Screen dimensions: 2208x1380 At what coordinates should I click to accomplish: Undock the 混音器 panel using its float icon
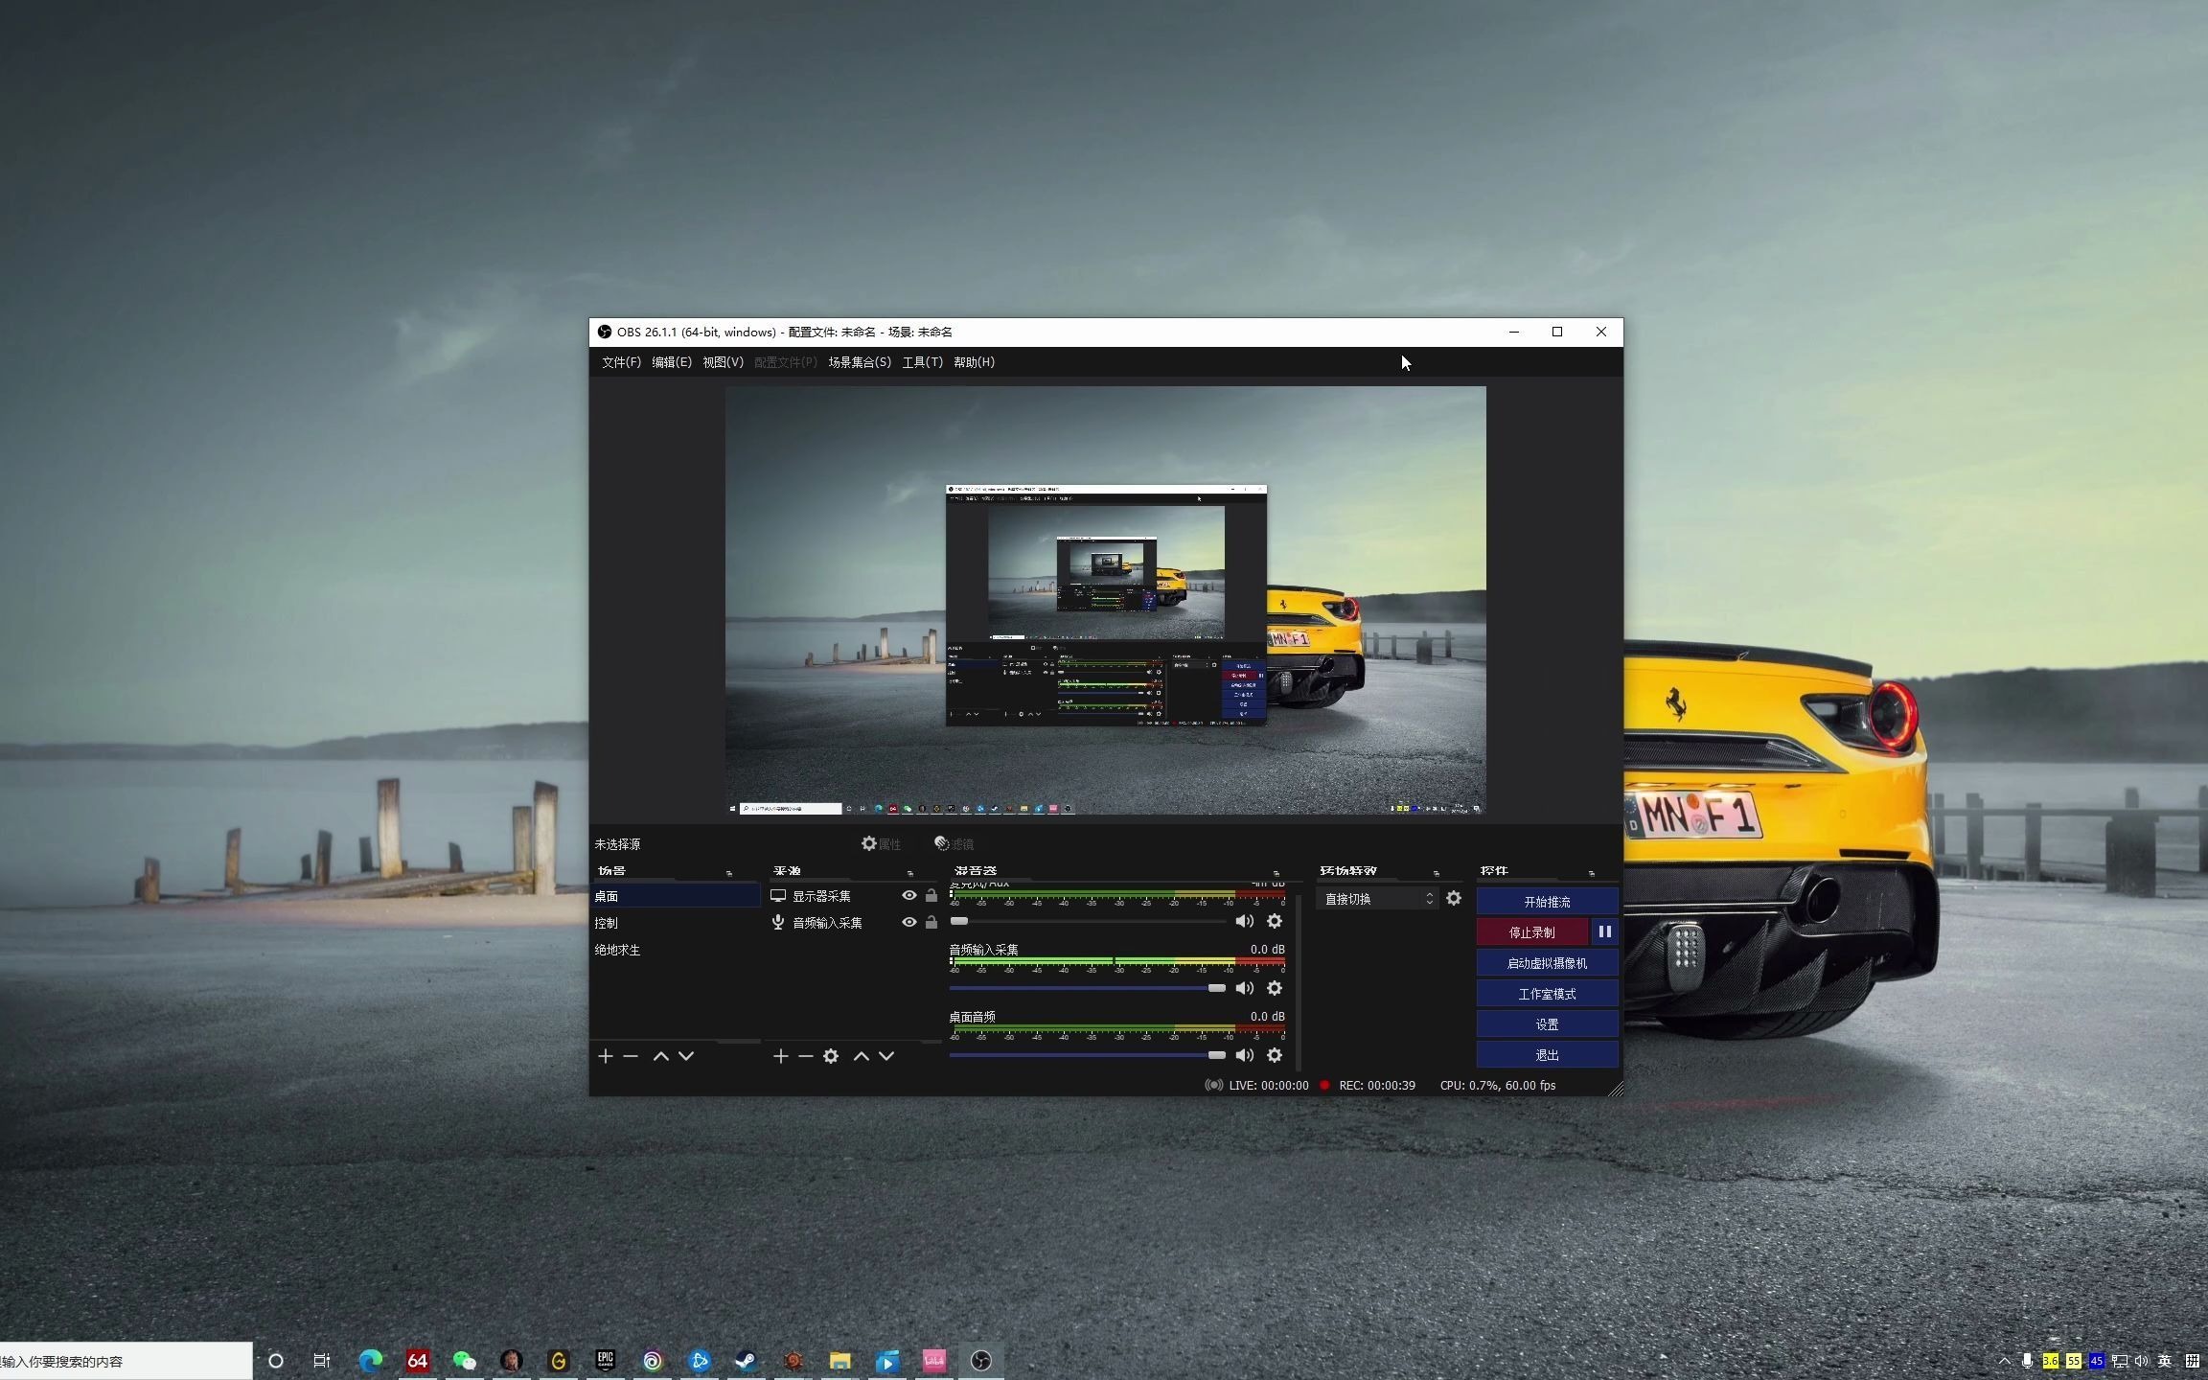tap(1276, 873)
